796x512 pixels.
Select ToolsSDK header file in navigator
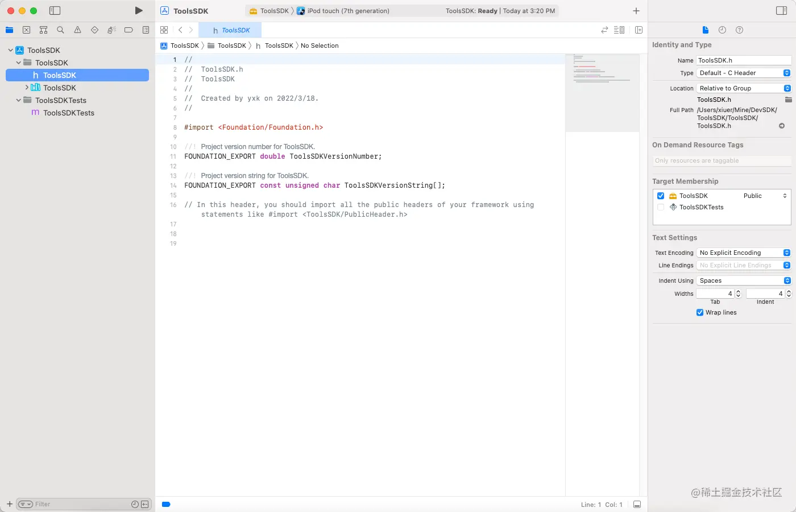tap(77, 75)
